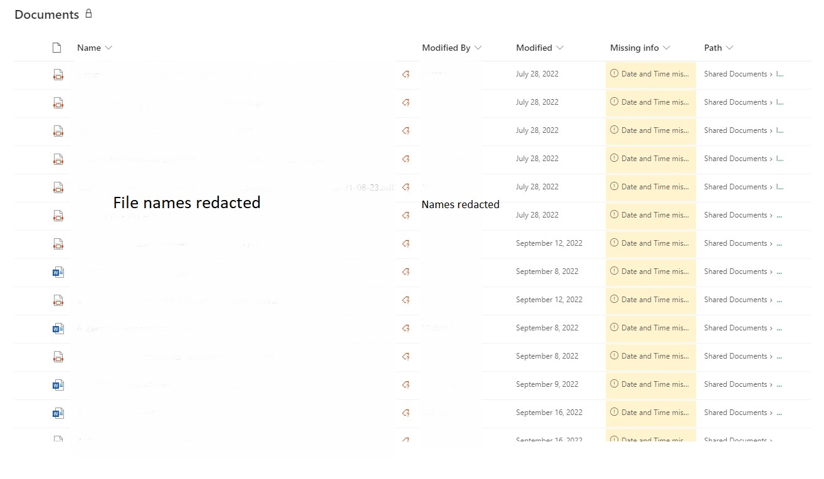Screen dimensions: 824x479
Task: Select Word icon in September 9, 2022 row
Action: pyautogui.click(x=58, y=385)
